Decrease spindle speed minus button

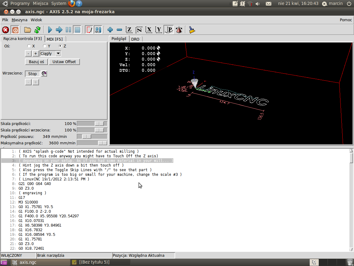(28, 82)
